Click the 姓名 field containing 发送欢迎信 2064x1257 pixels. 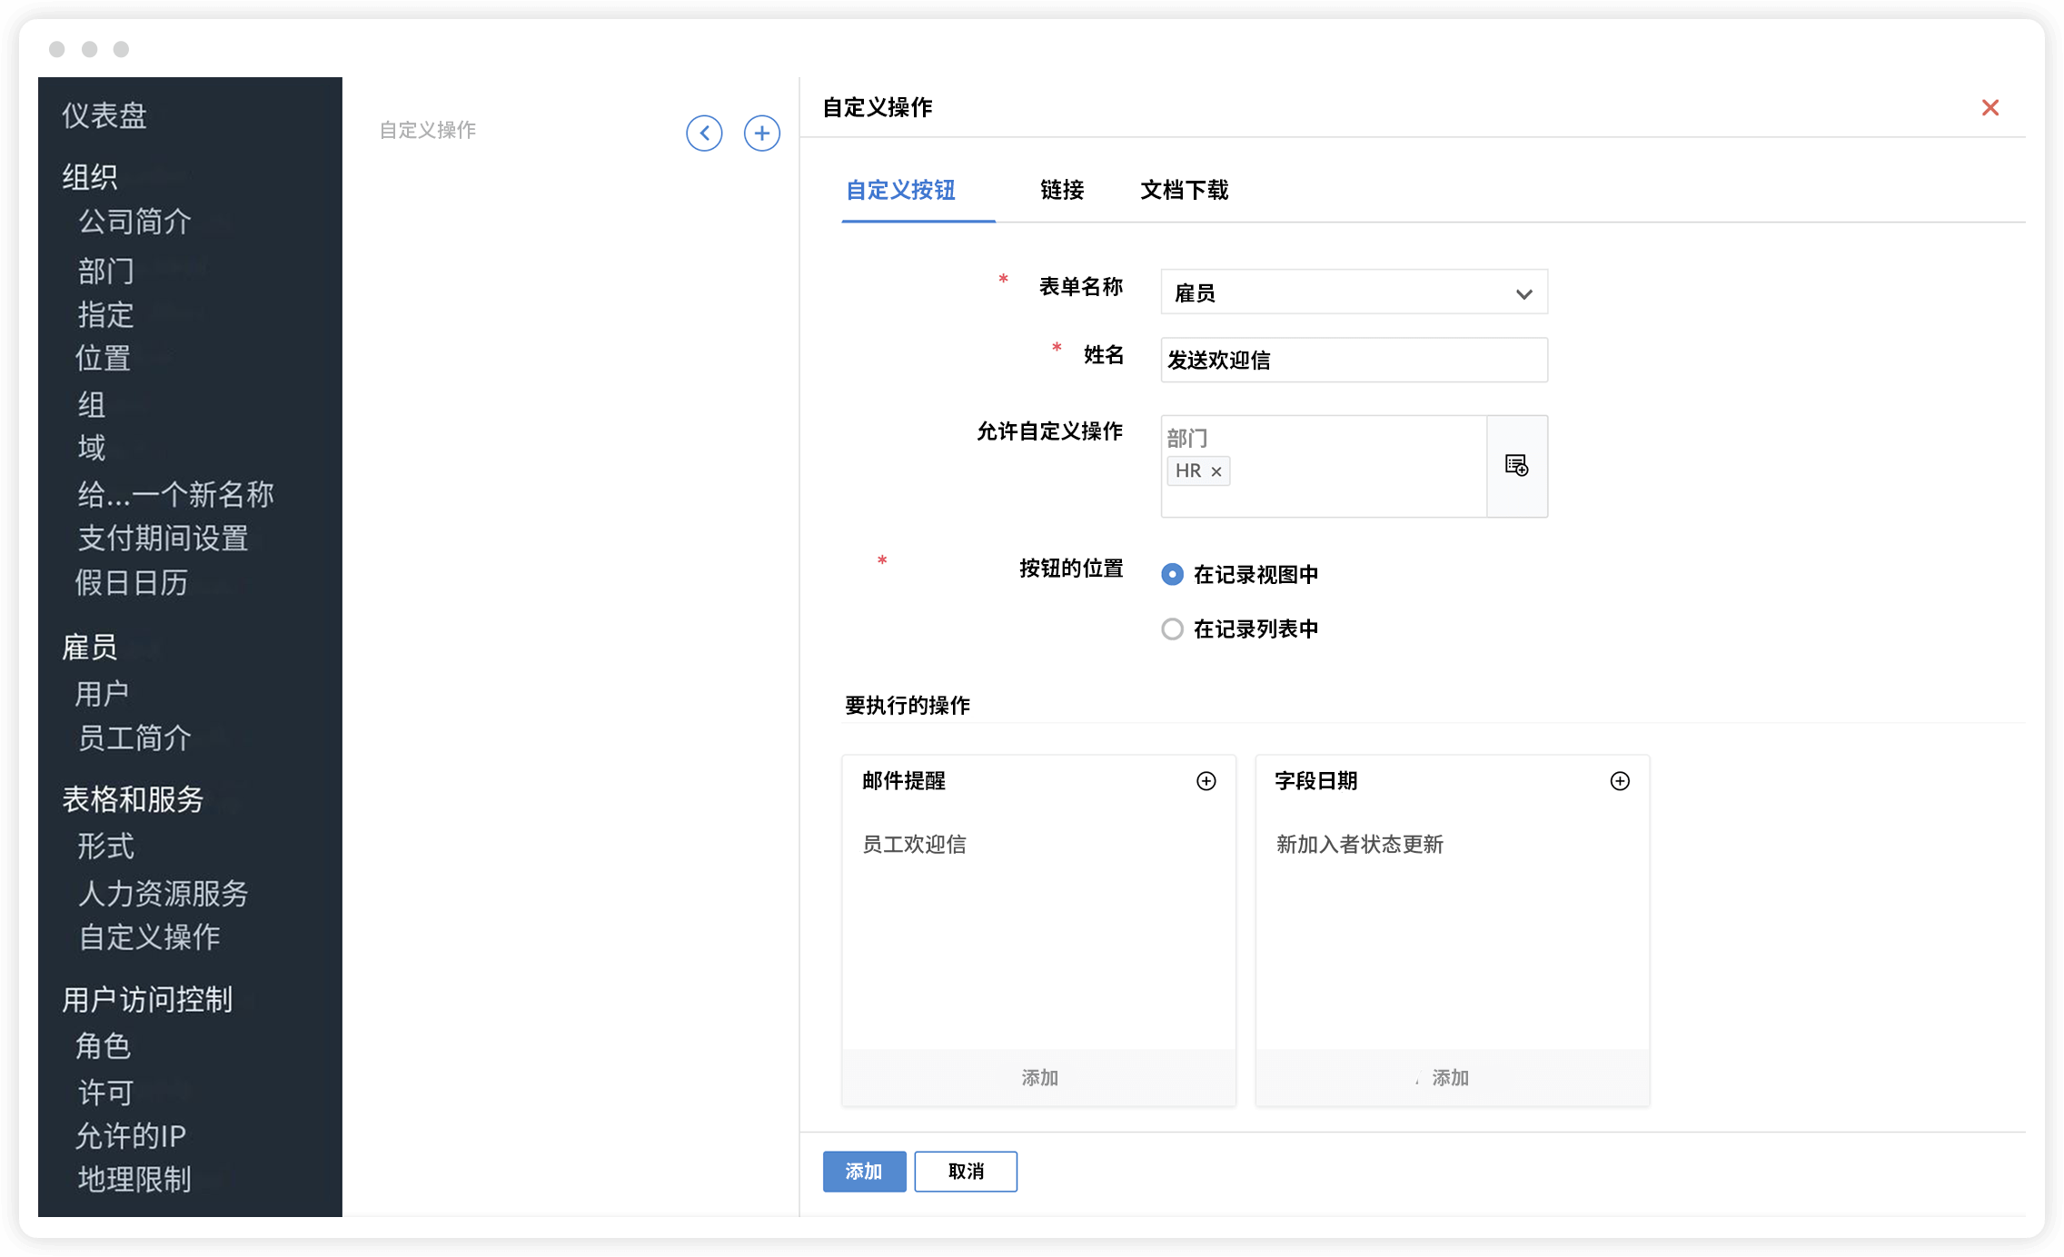[x=1354, y=361]
